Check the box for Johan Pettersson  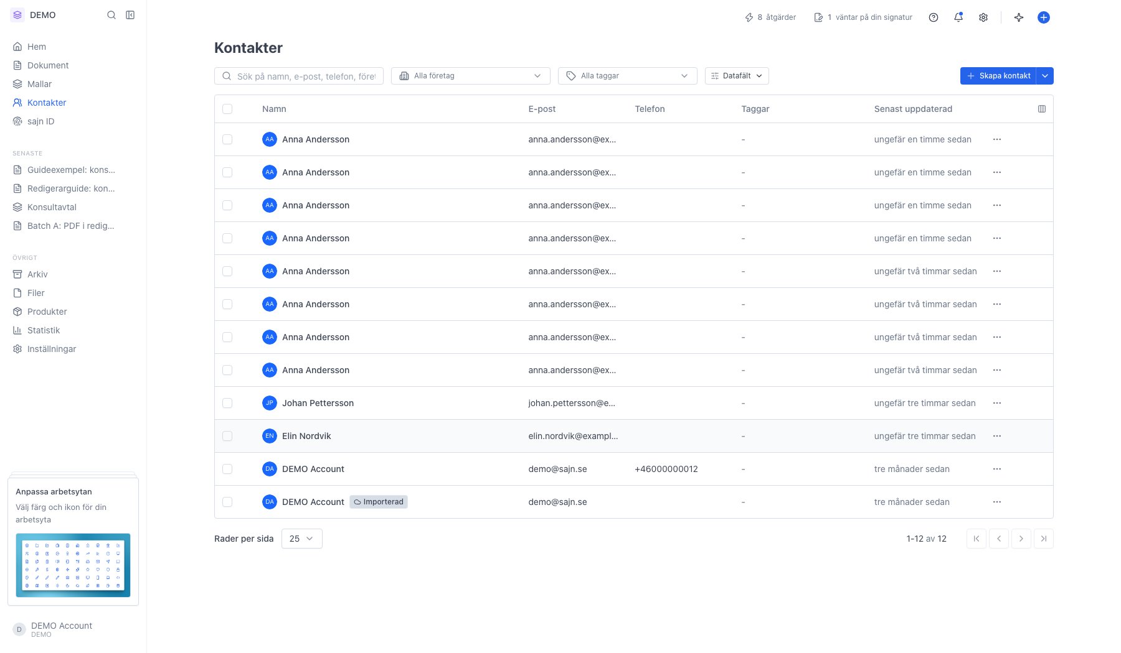(227, 403)
